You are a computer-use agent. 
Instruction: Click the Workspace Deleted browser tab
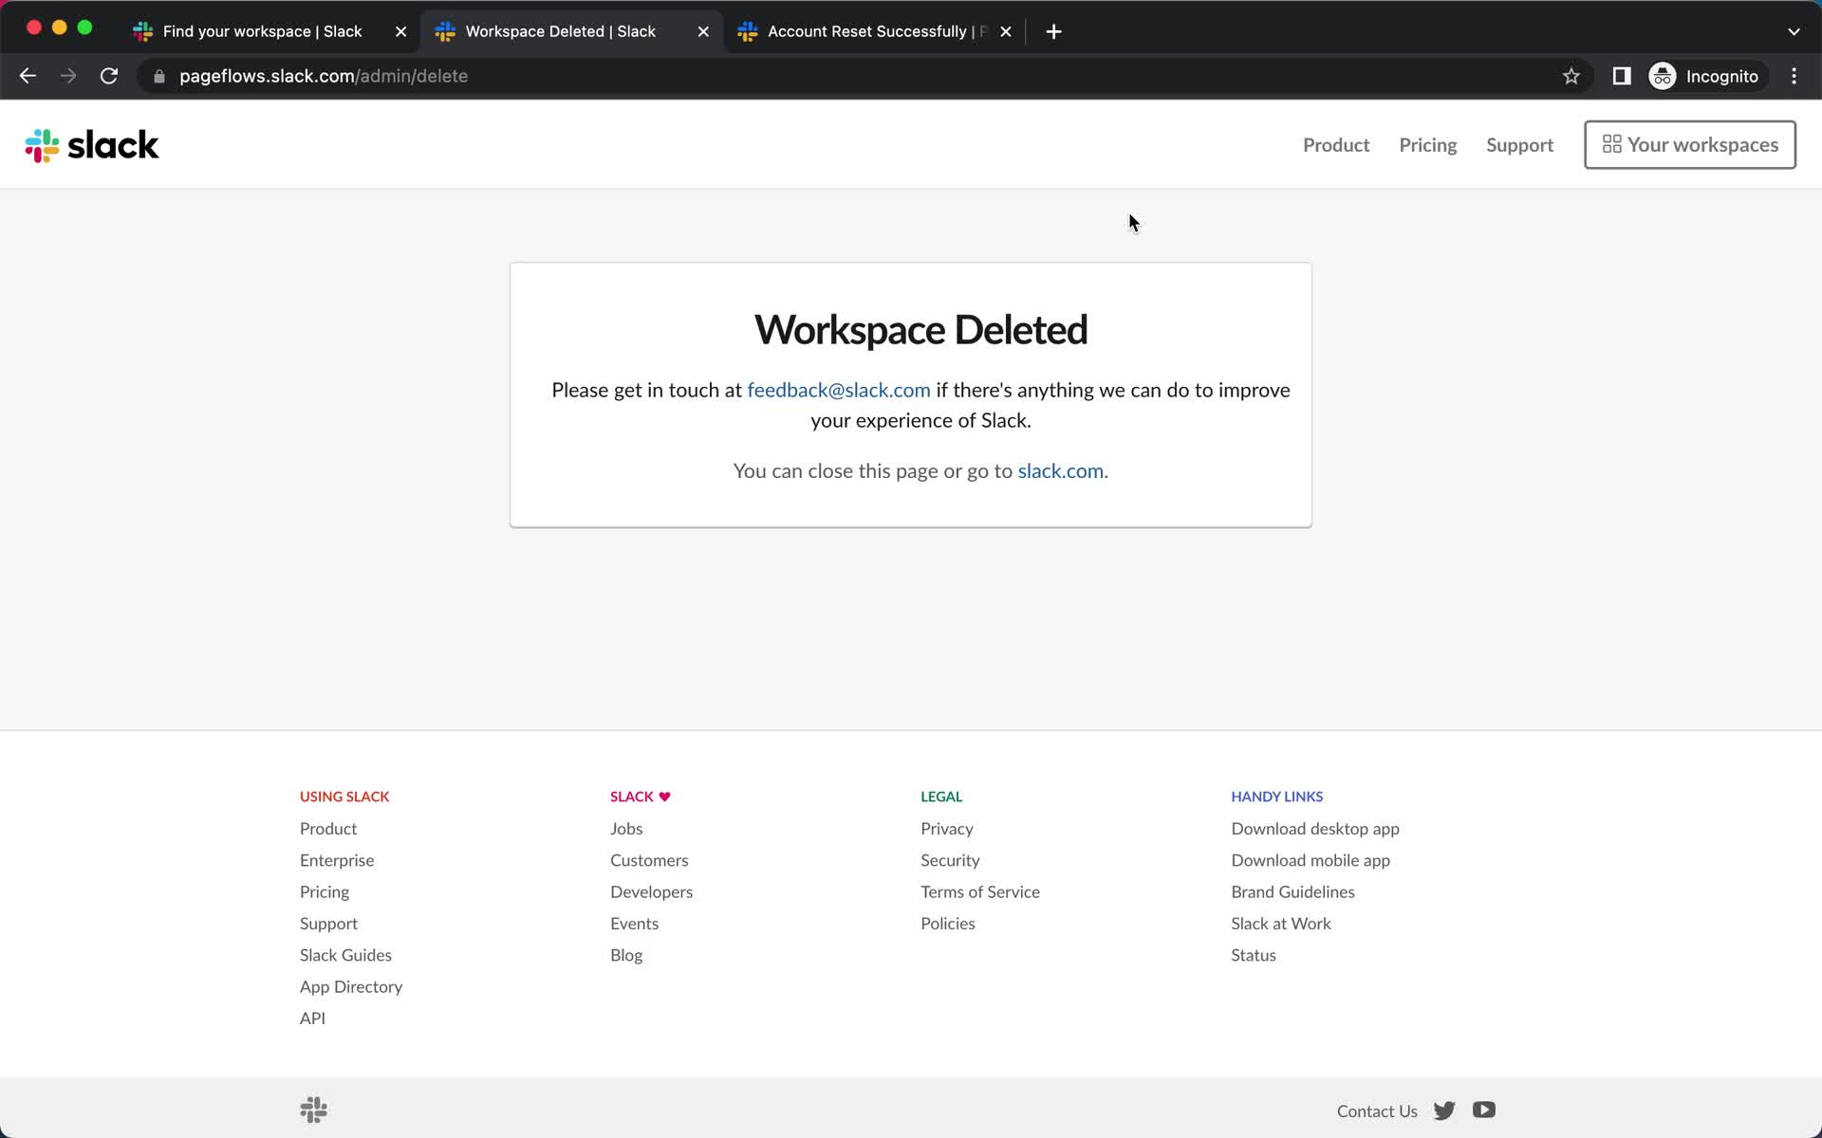572,30
